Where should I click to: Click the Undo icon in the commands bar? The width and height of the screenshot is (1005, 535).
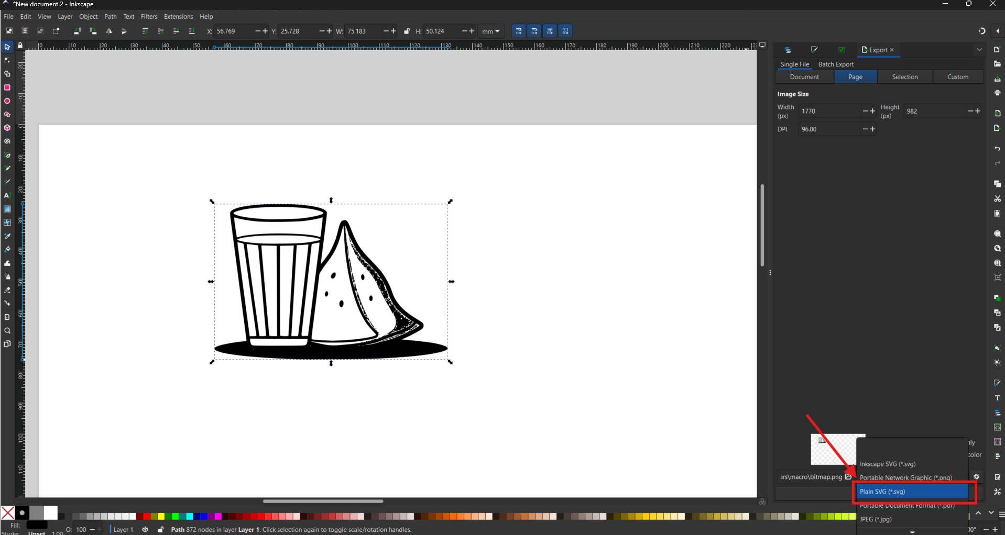click(997, 149)
